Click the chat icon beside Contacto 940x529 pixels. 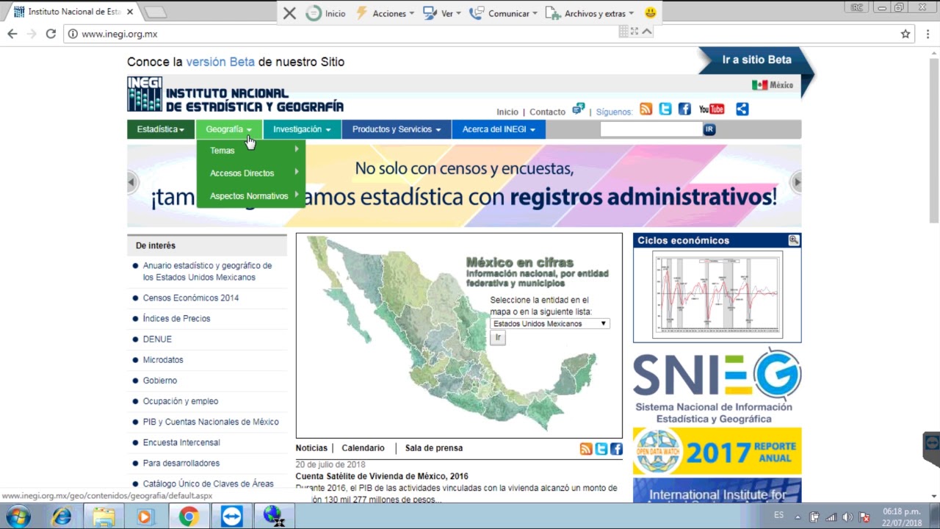pos(579,109)
